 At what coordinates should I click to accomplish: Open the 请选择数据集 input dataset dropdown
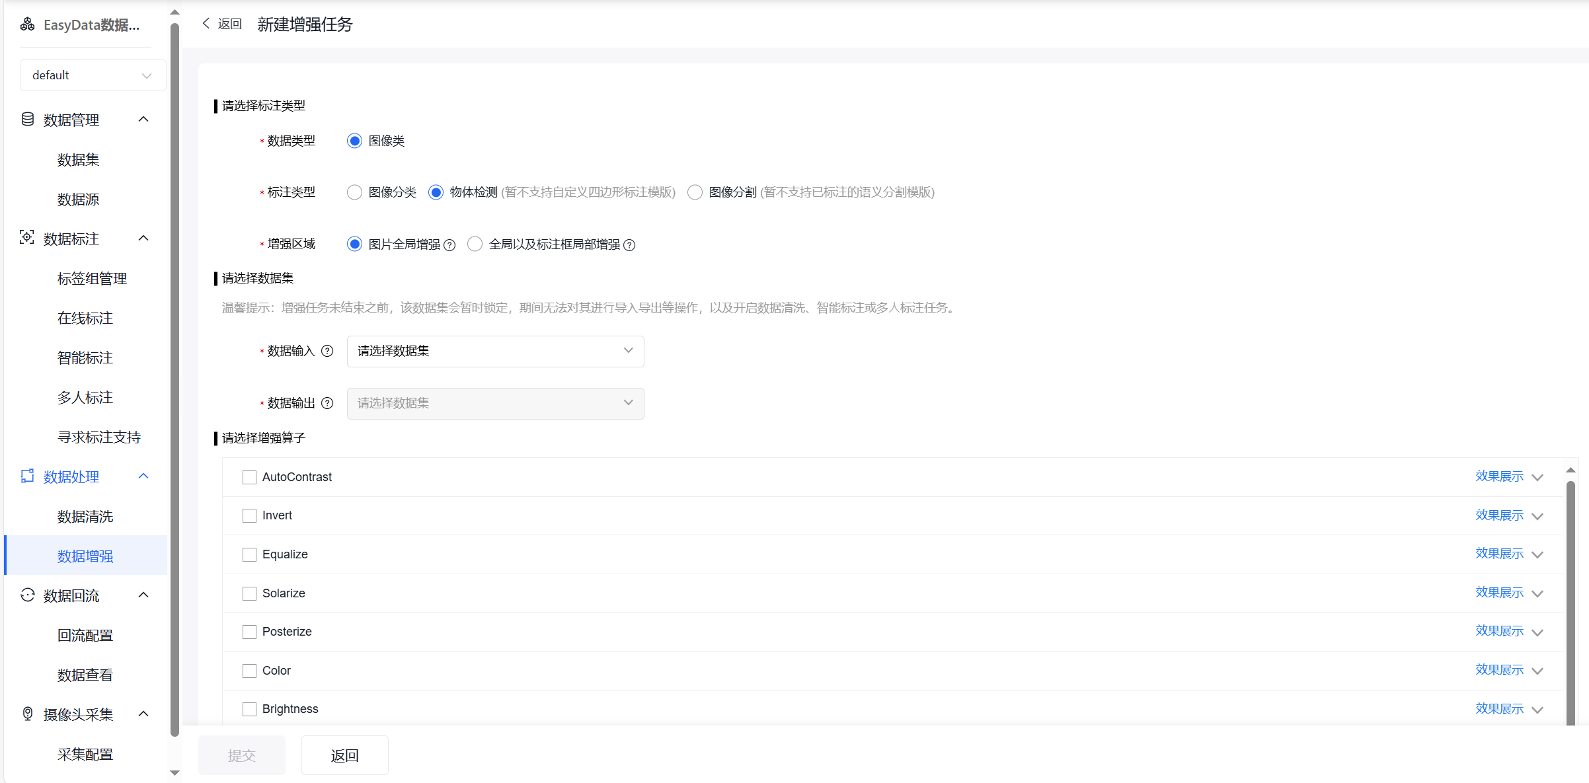[x=494, y=351]
